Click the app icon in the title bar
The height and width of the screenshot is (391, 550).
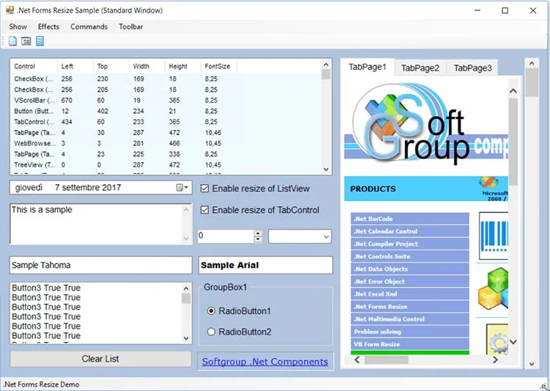10,10
